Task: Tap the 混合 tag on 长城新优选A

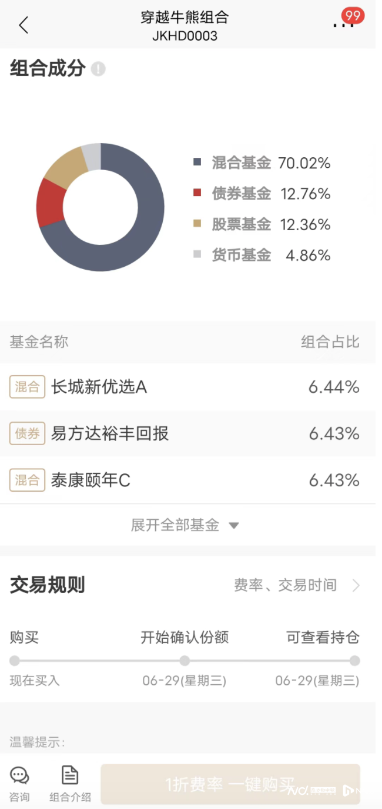Action: 27,387
